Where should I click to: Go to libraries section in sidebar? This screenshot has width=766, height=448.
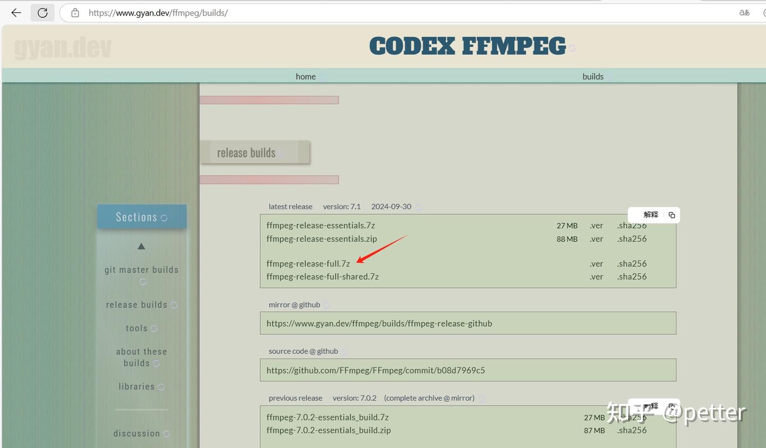pos(137,387)
